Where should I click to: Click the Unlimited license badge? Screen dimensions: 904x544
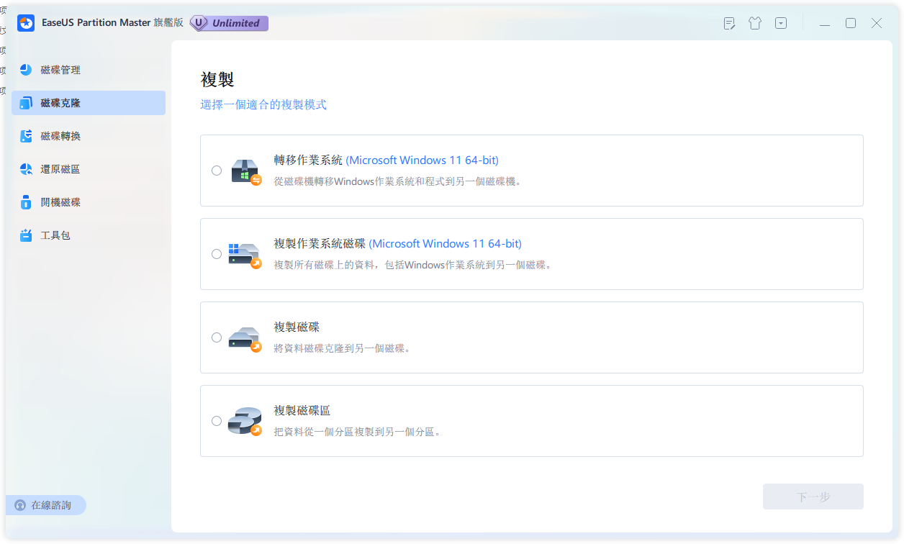[x=229, y=23]
